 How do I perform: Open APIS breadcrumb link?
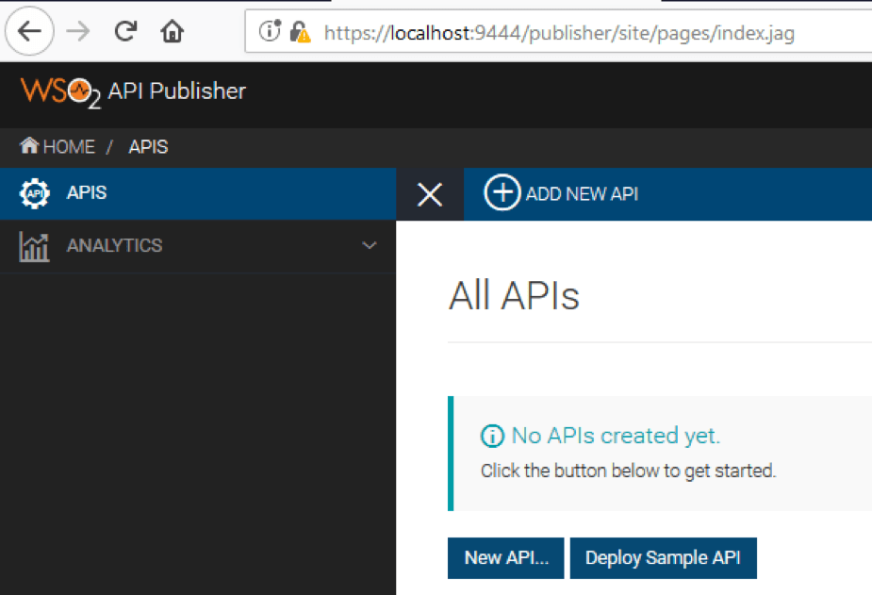coord(148,147)
